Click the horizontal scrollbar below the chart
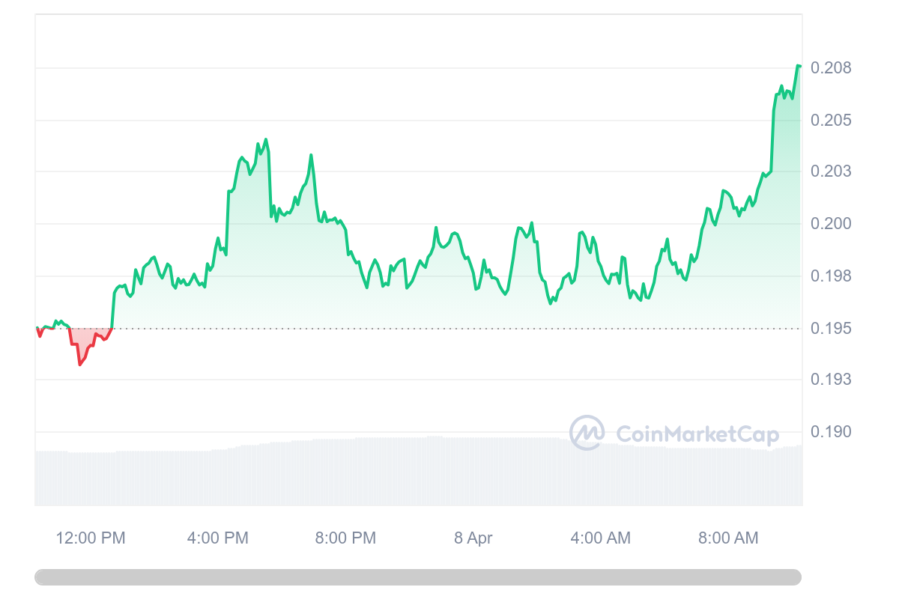The image size is (899, 599). [418, 577]
